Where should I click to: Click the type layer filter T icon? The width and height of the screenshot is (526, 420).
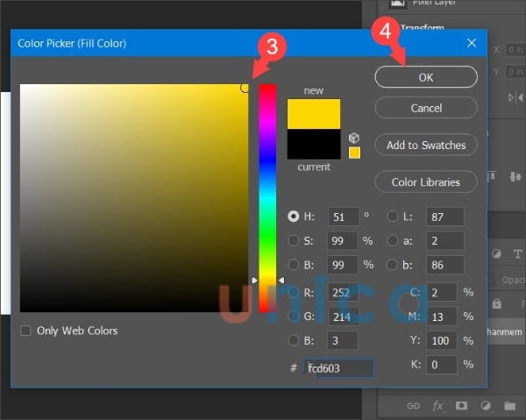pos(517,254)
